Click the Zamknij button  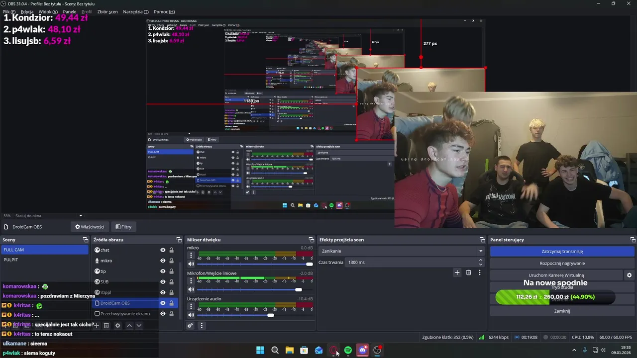click(562, 311)
